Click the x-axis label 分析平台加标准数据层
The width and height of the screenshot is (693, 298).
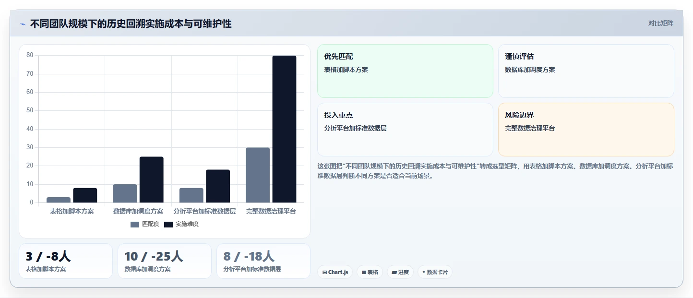click(x=205, y=211)
